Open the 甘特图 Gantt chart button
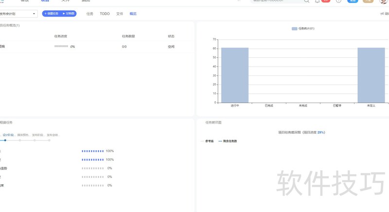389x212 pixels. tap(69, 14)
